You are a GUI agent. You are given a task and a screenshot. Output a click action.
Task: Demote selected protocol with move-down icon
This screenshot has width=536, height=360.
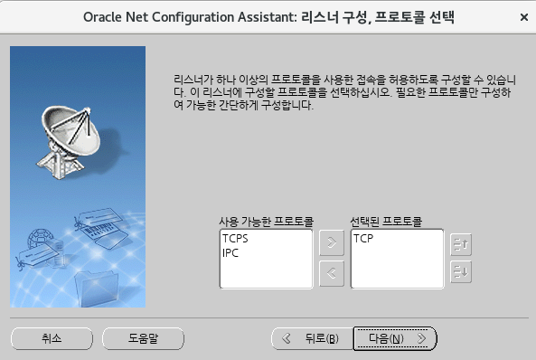(x=461, y=271)
